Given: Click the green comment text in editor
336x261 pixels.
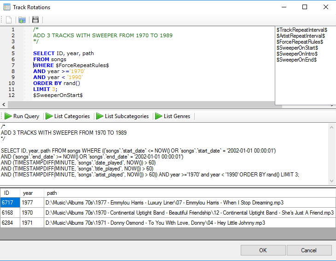Looking at the screenshot, I should coord(103,35).
